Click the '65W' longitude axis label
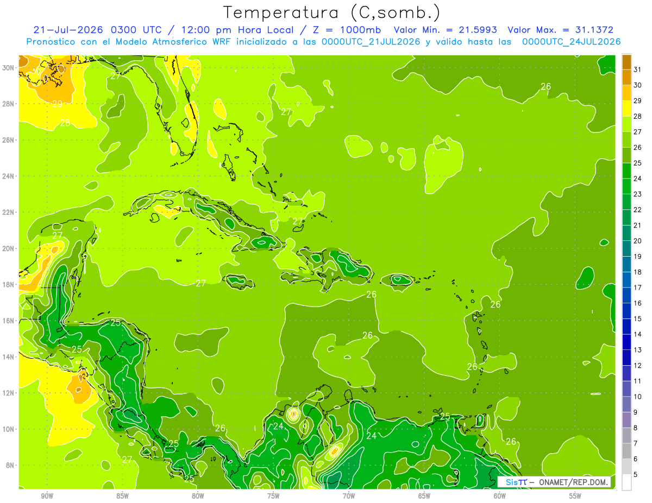Screen dimensions: 652x503 424,496
